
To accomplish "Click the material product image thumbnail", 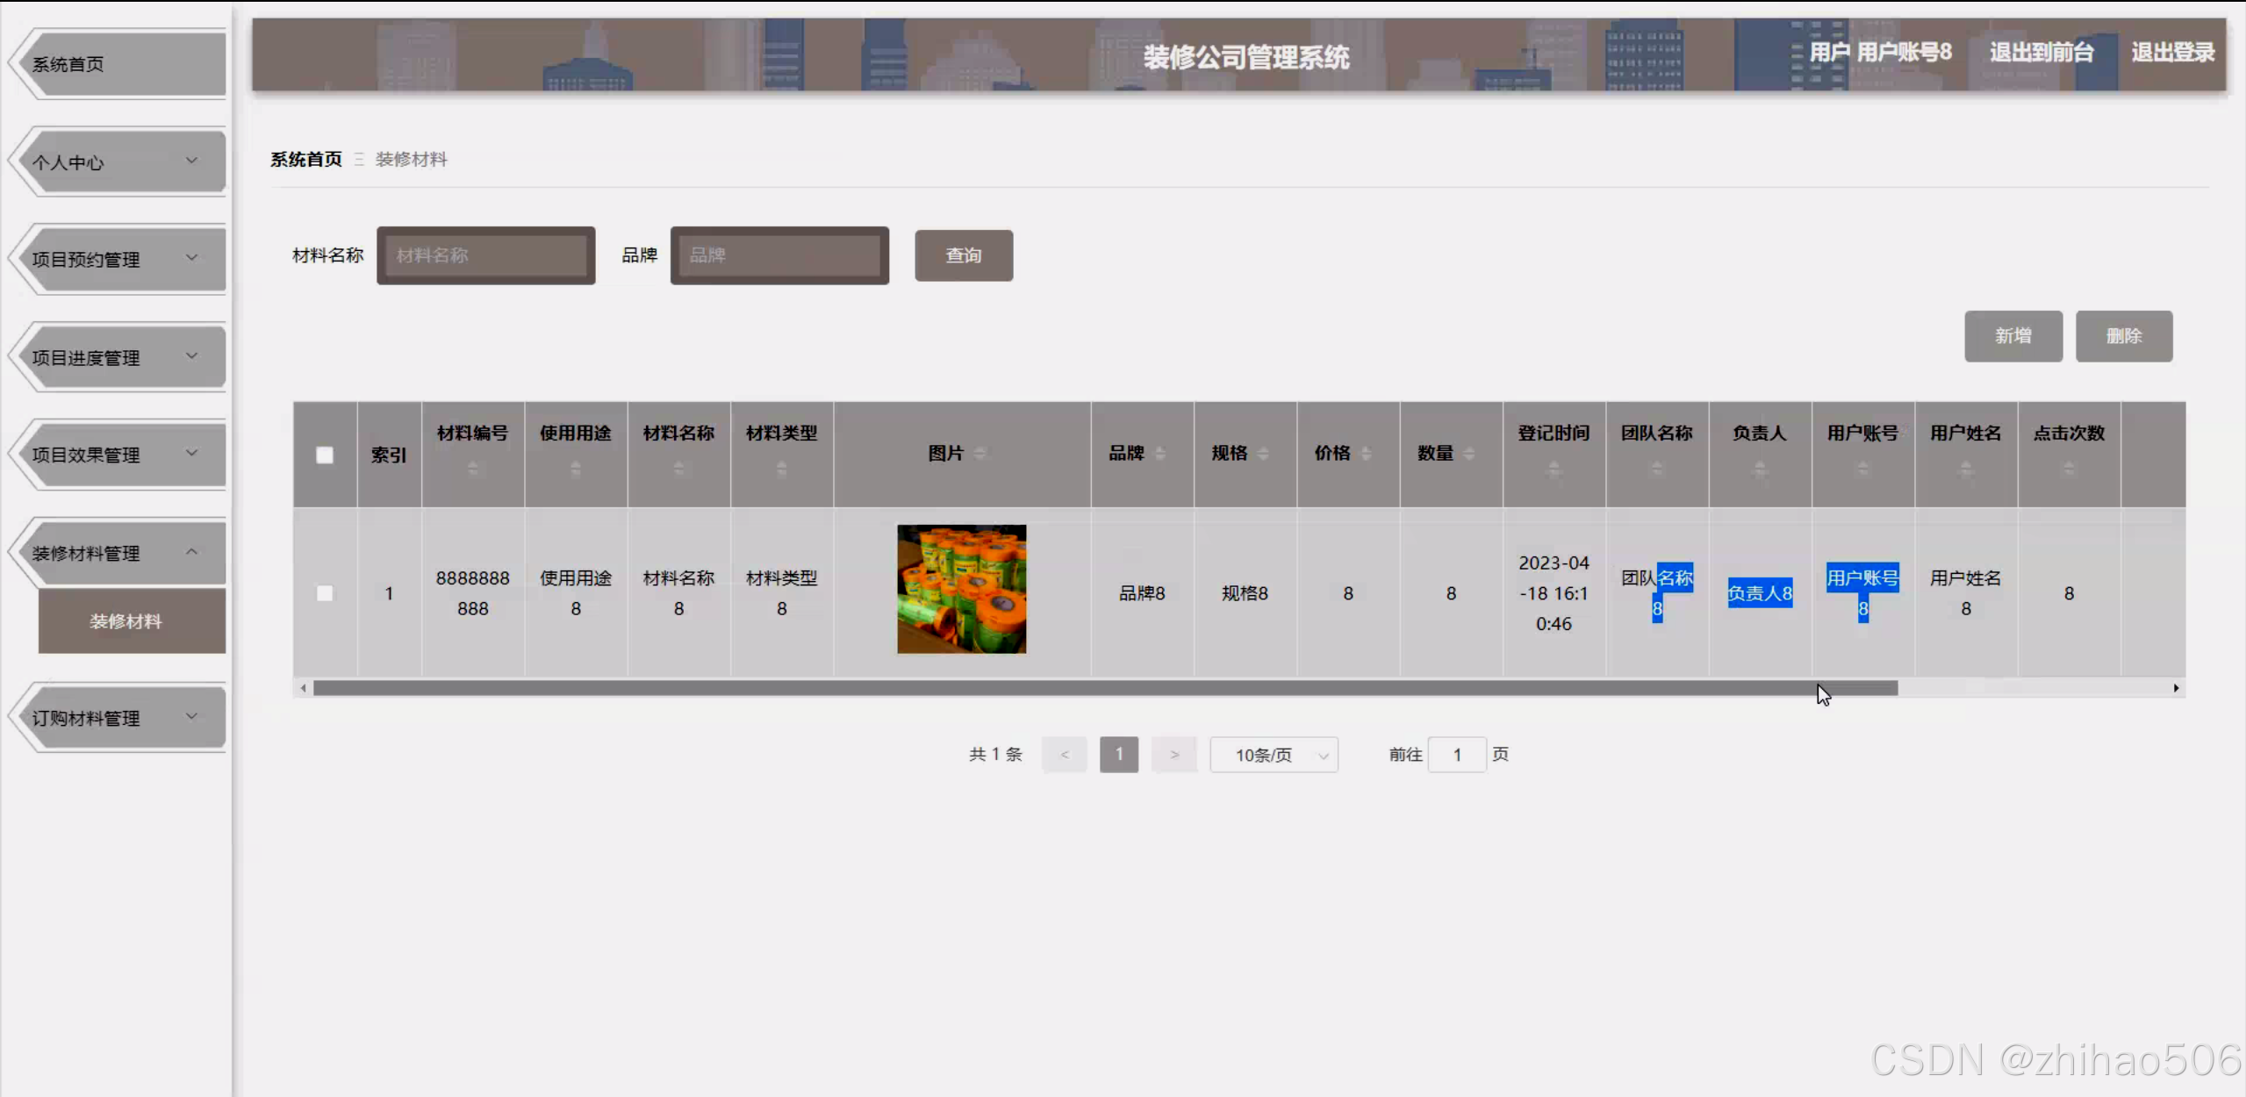I will [960, 589].
